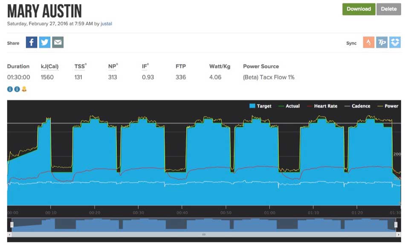This screenshot has width=405, height=245.
Task: Toggle the Actual series in the legend
Action: click(289, 106)
